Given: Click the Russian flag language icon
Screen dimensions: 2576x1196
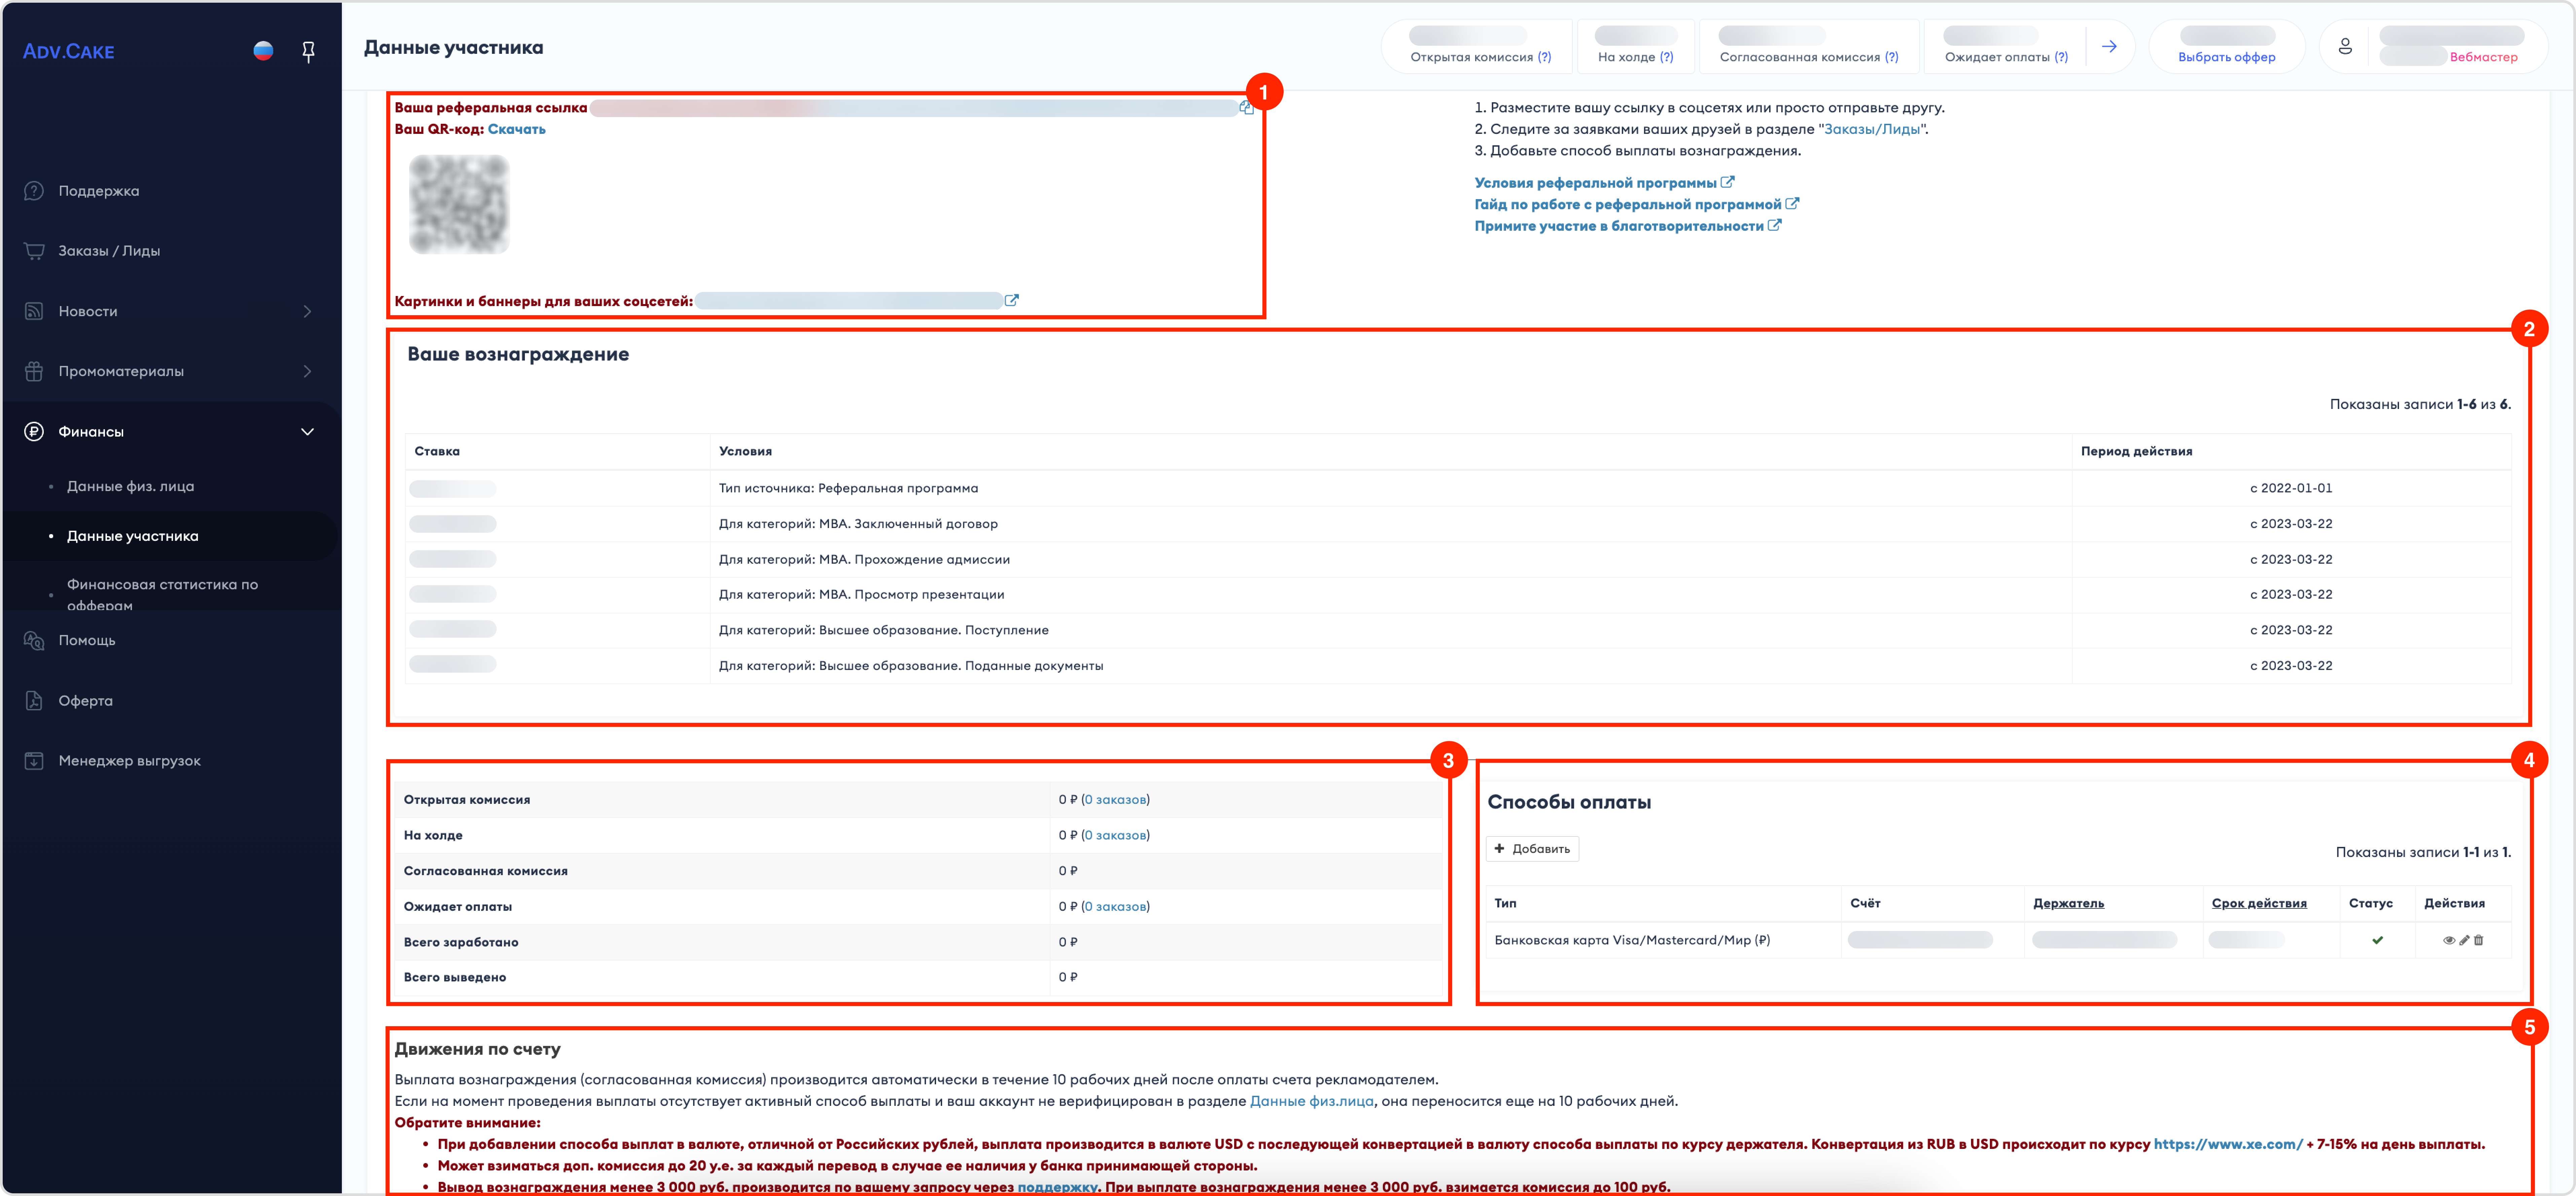Looking at the screenshot, I should 263,51.
